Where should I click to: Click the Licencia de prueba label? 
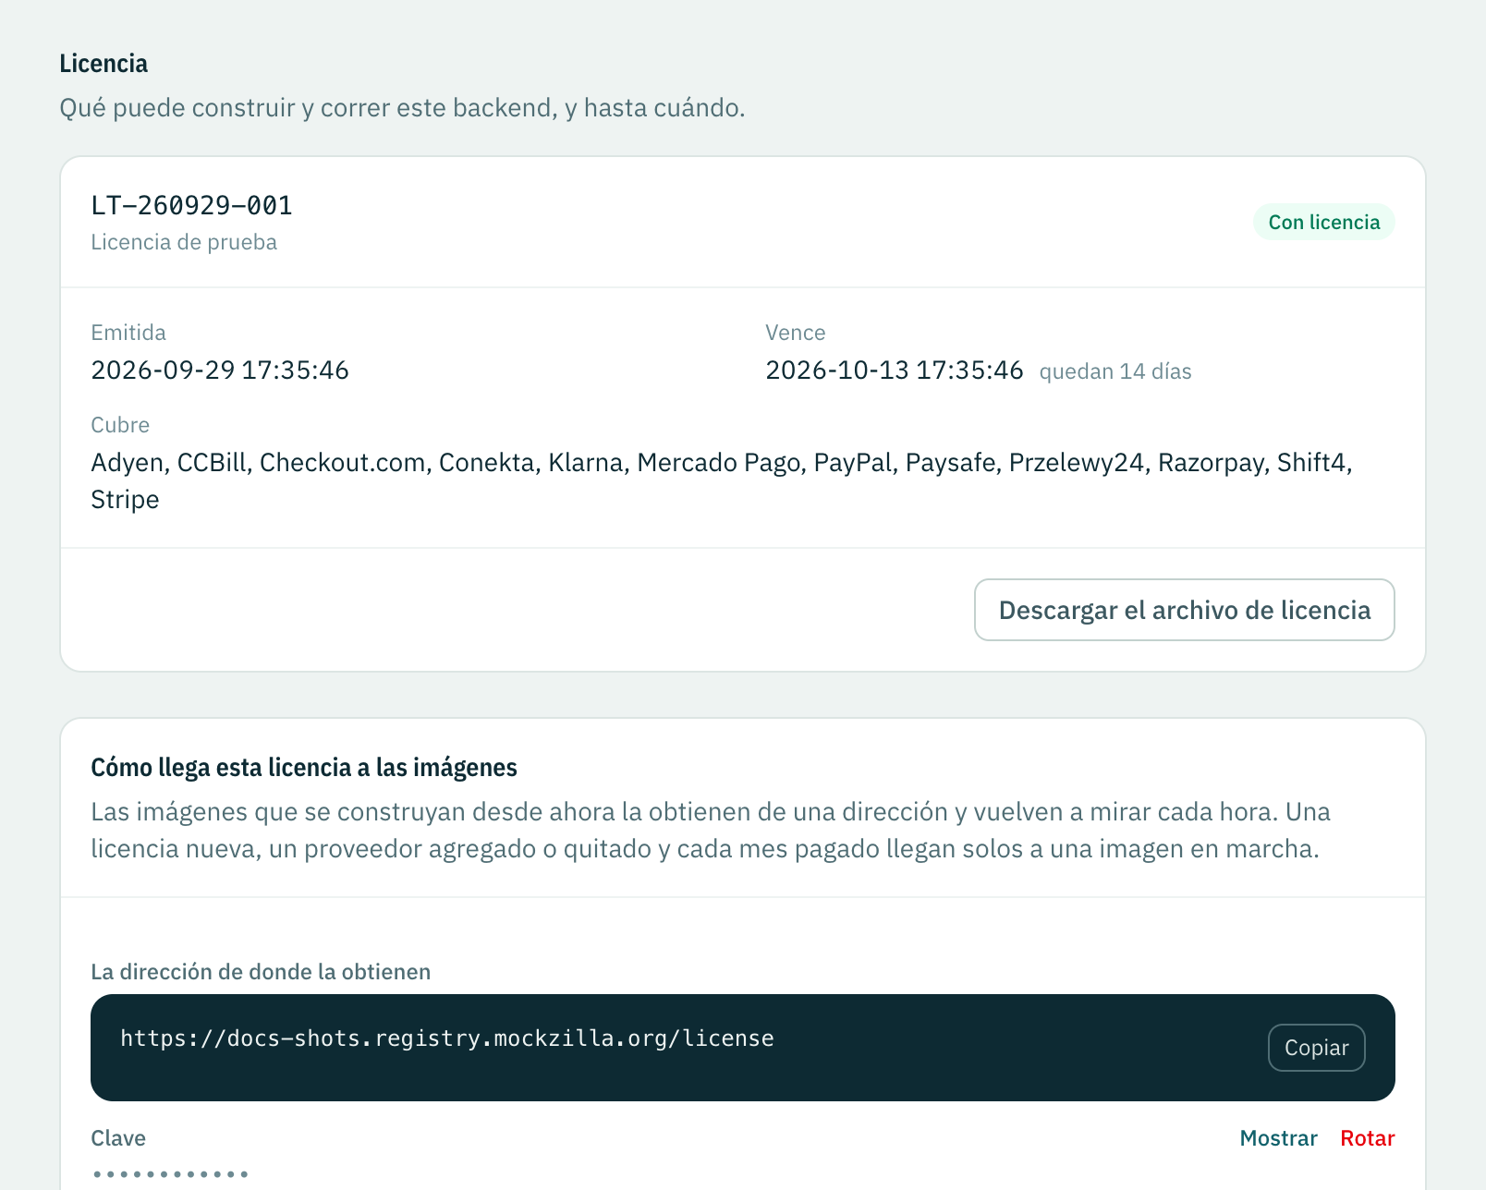pyautogui.click(x=184, y=242)
